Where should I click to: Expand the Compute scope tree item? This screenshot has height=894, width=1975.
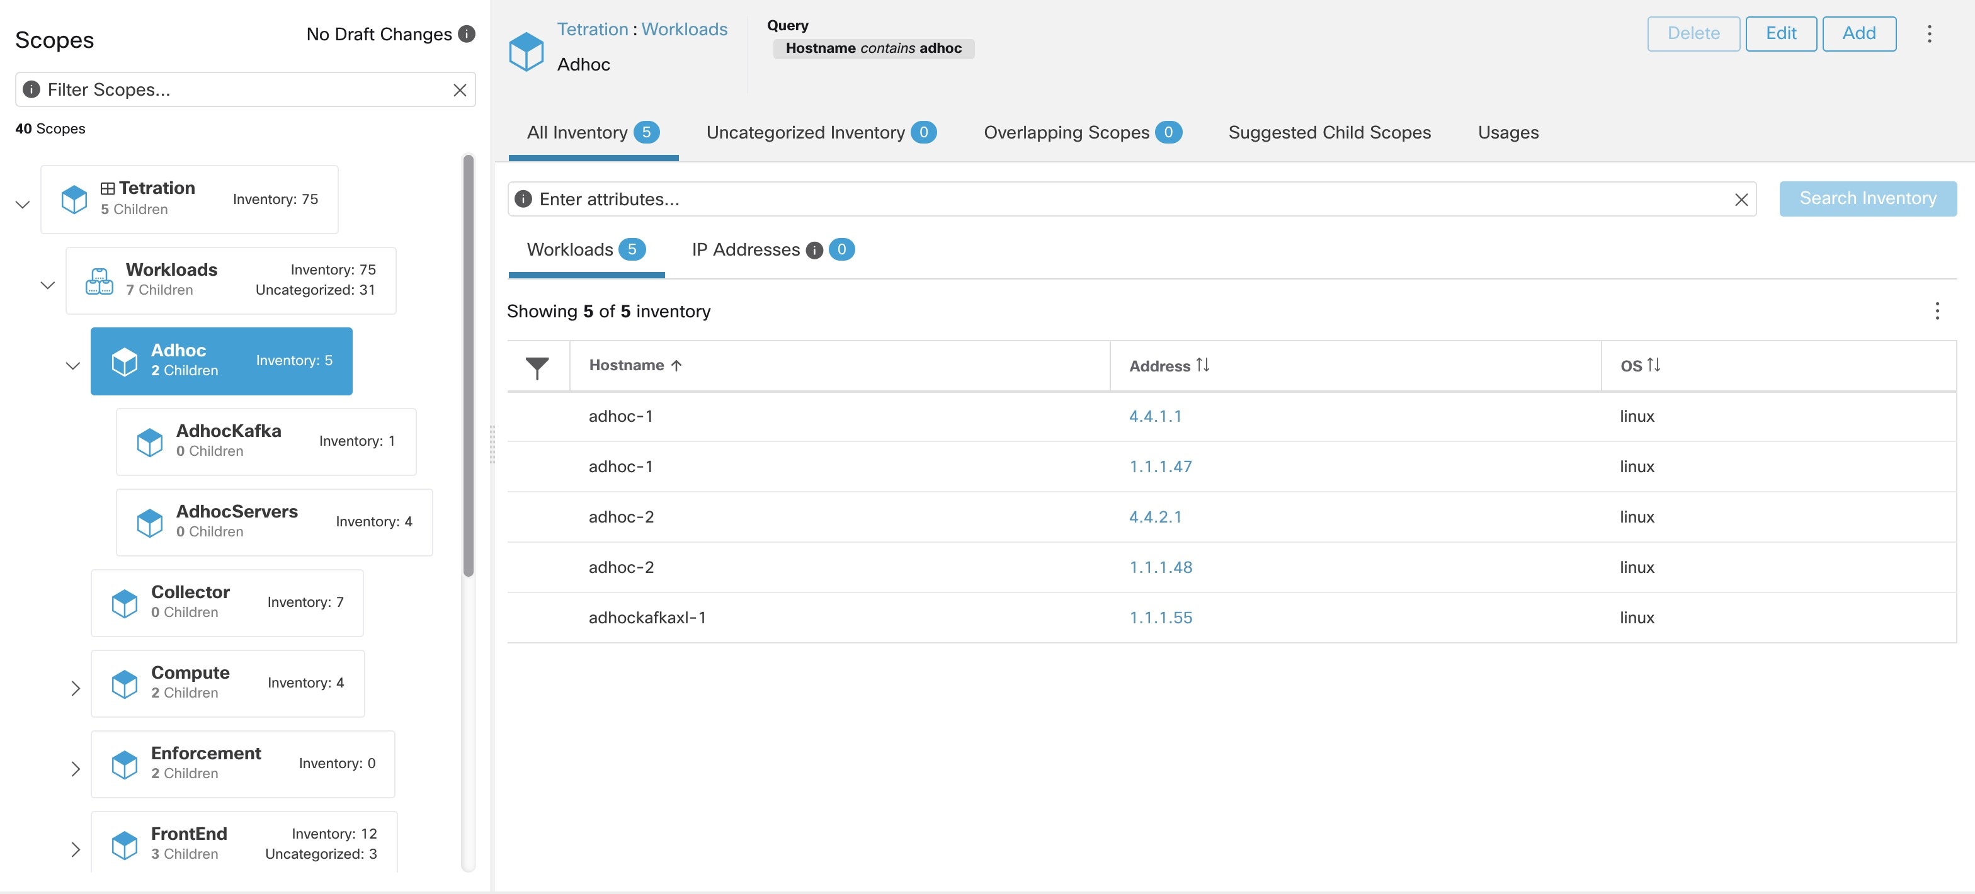point(74,687)
